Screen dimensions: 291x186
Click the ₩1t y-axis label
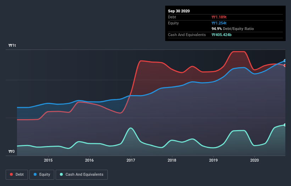[12, 45]
